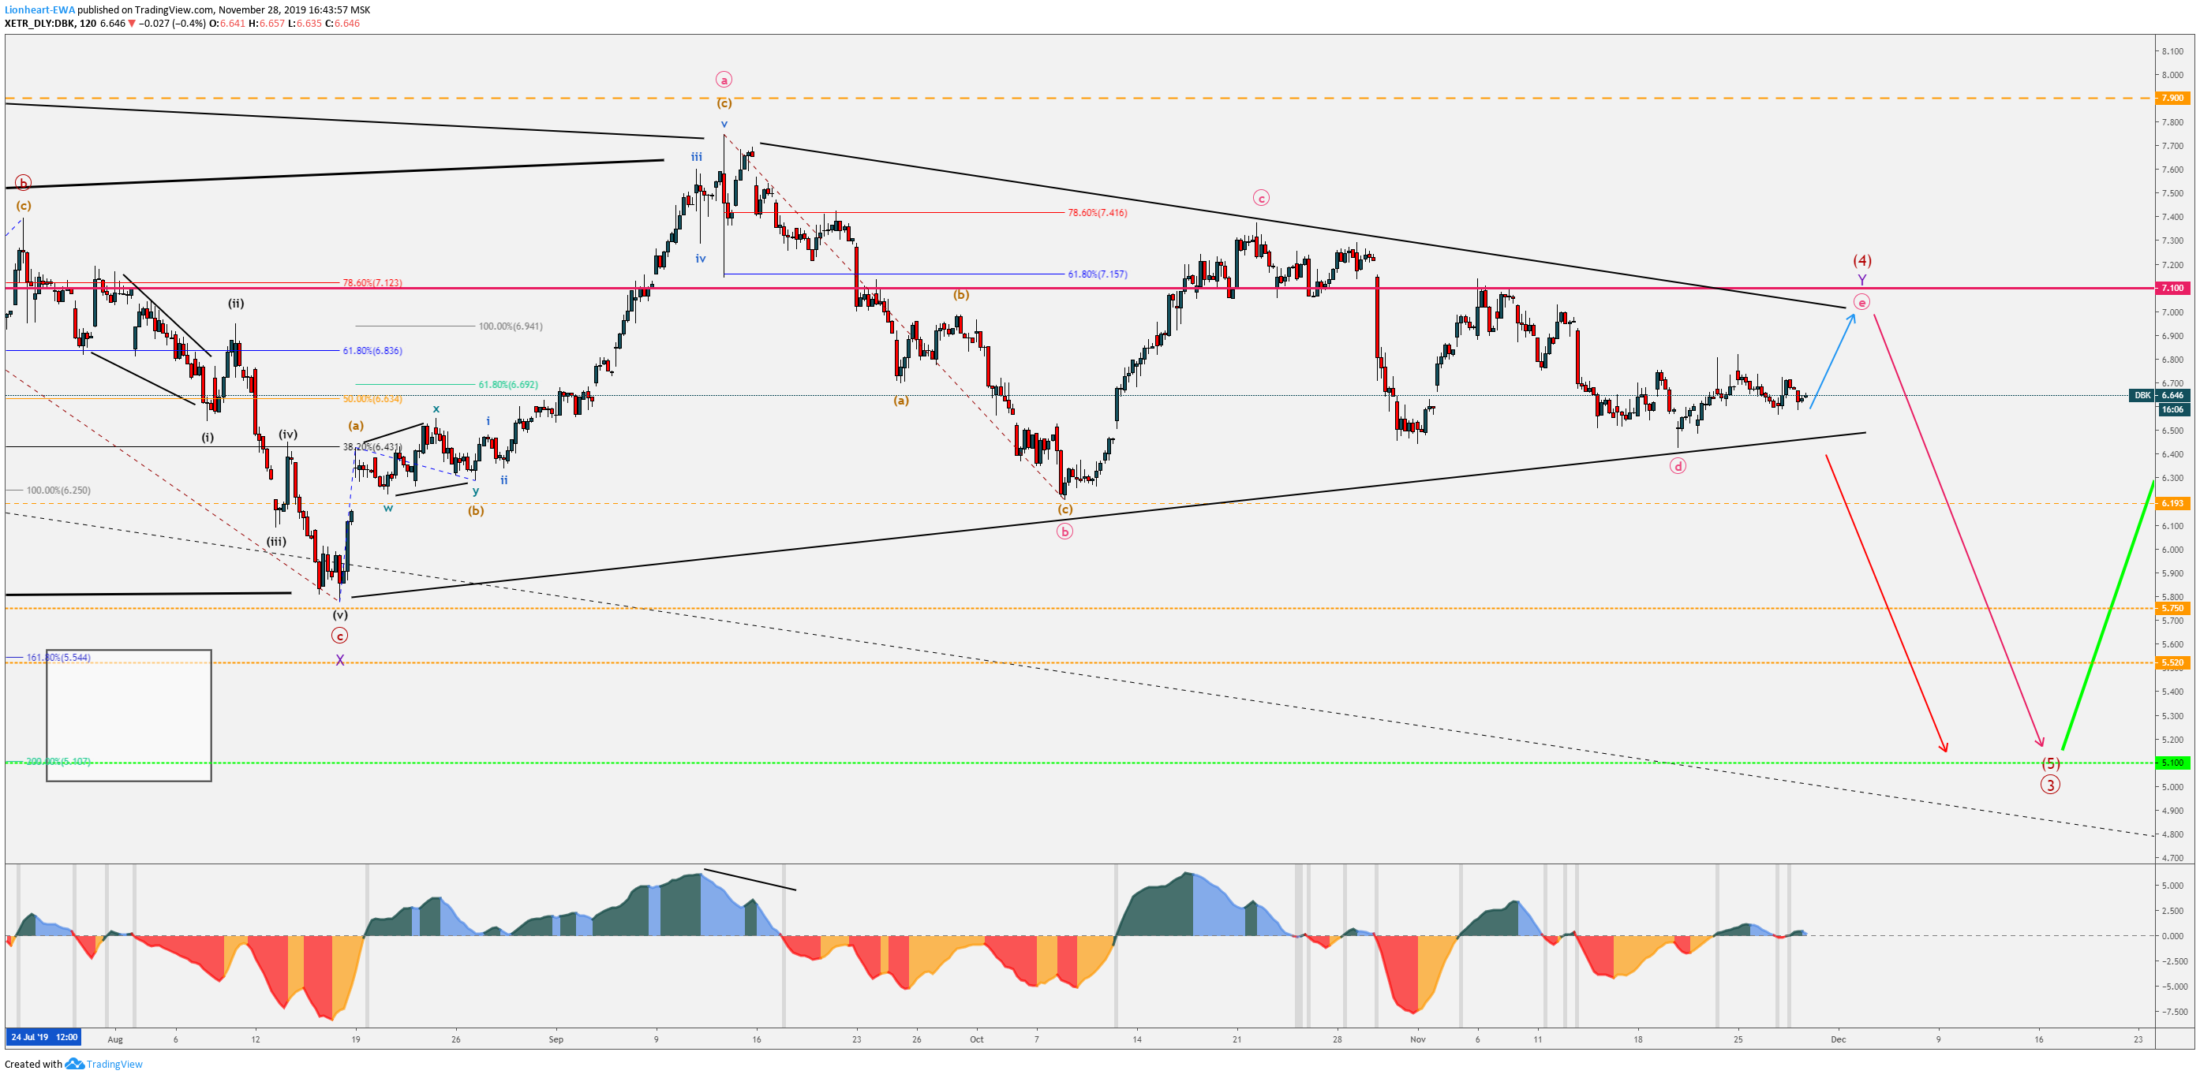Click the 4.700 bottom price scale value
2200x1078 pixels.
click(2172, 858)
